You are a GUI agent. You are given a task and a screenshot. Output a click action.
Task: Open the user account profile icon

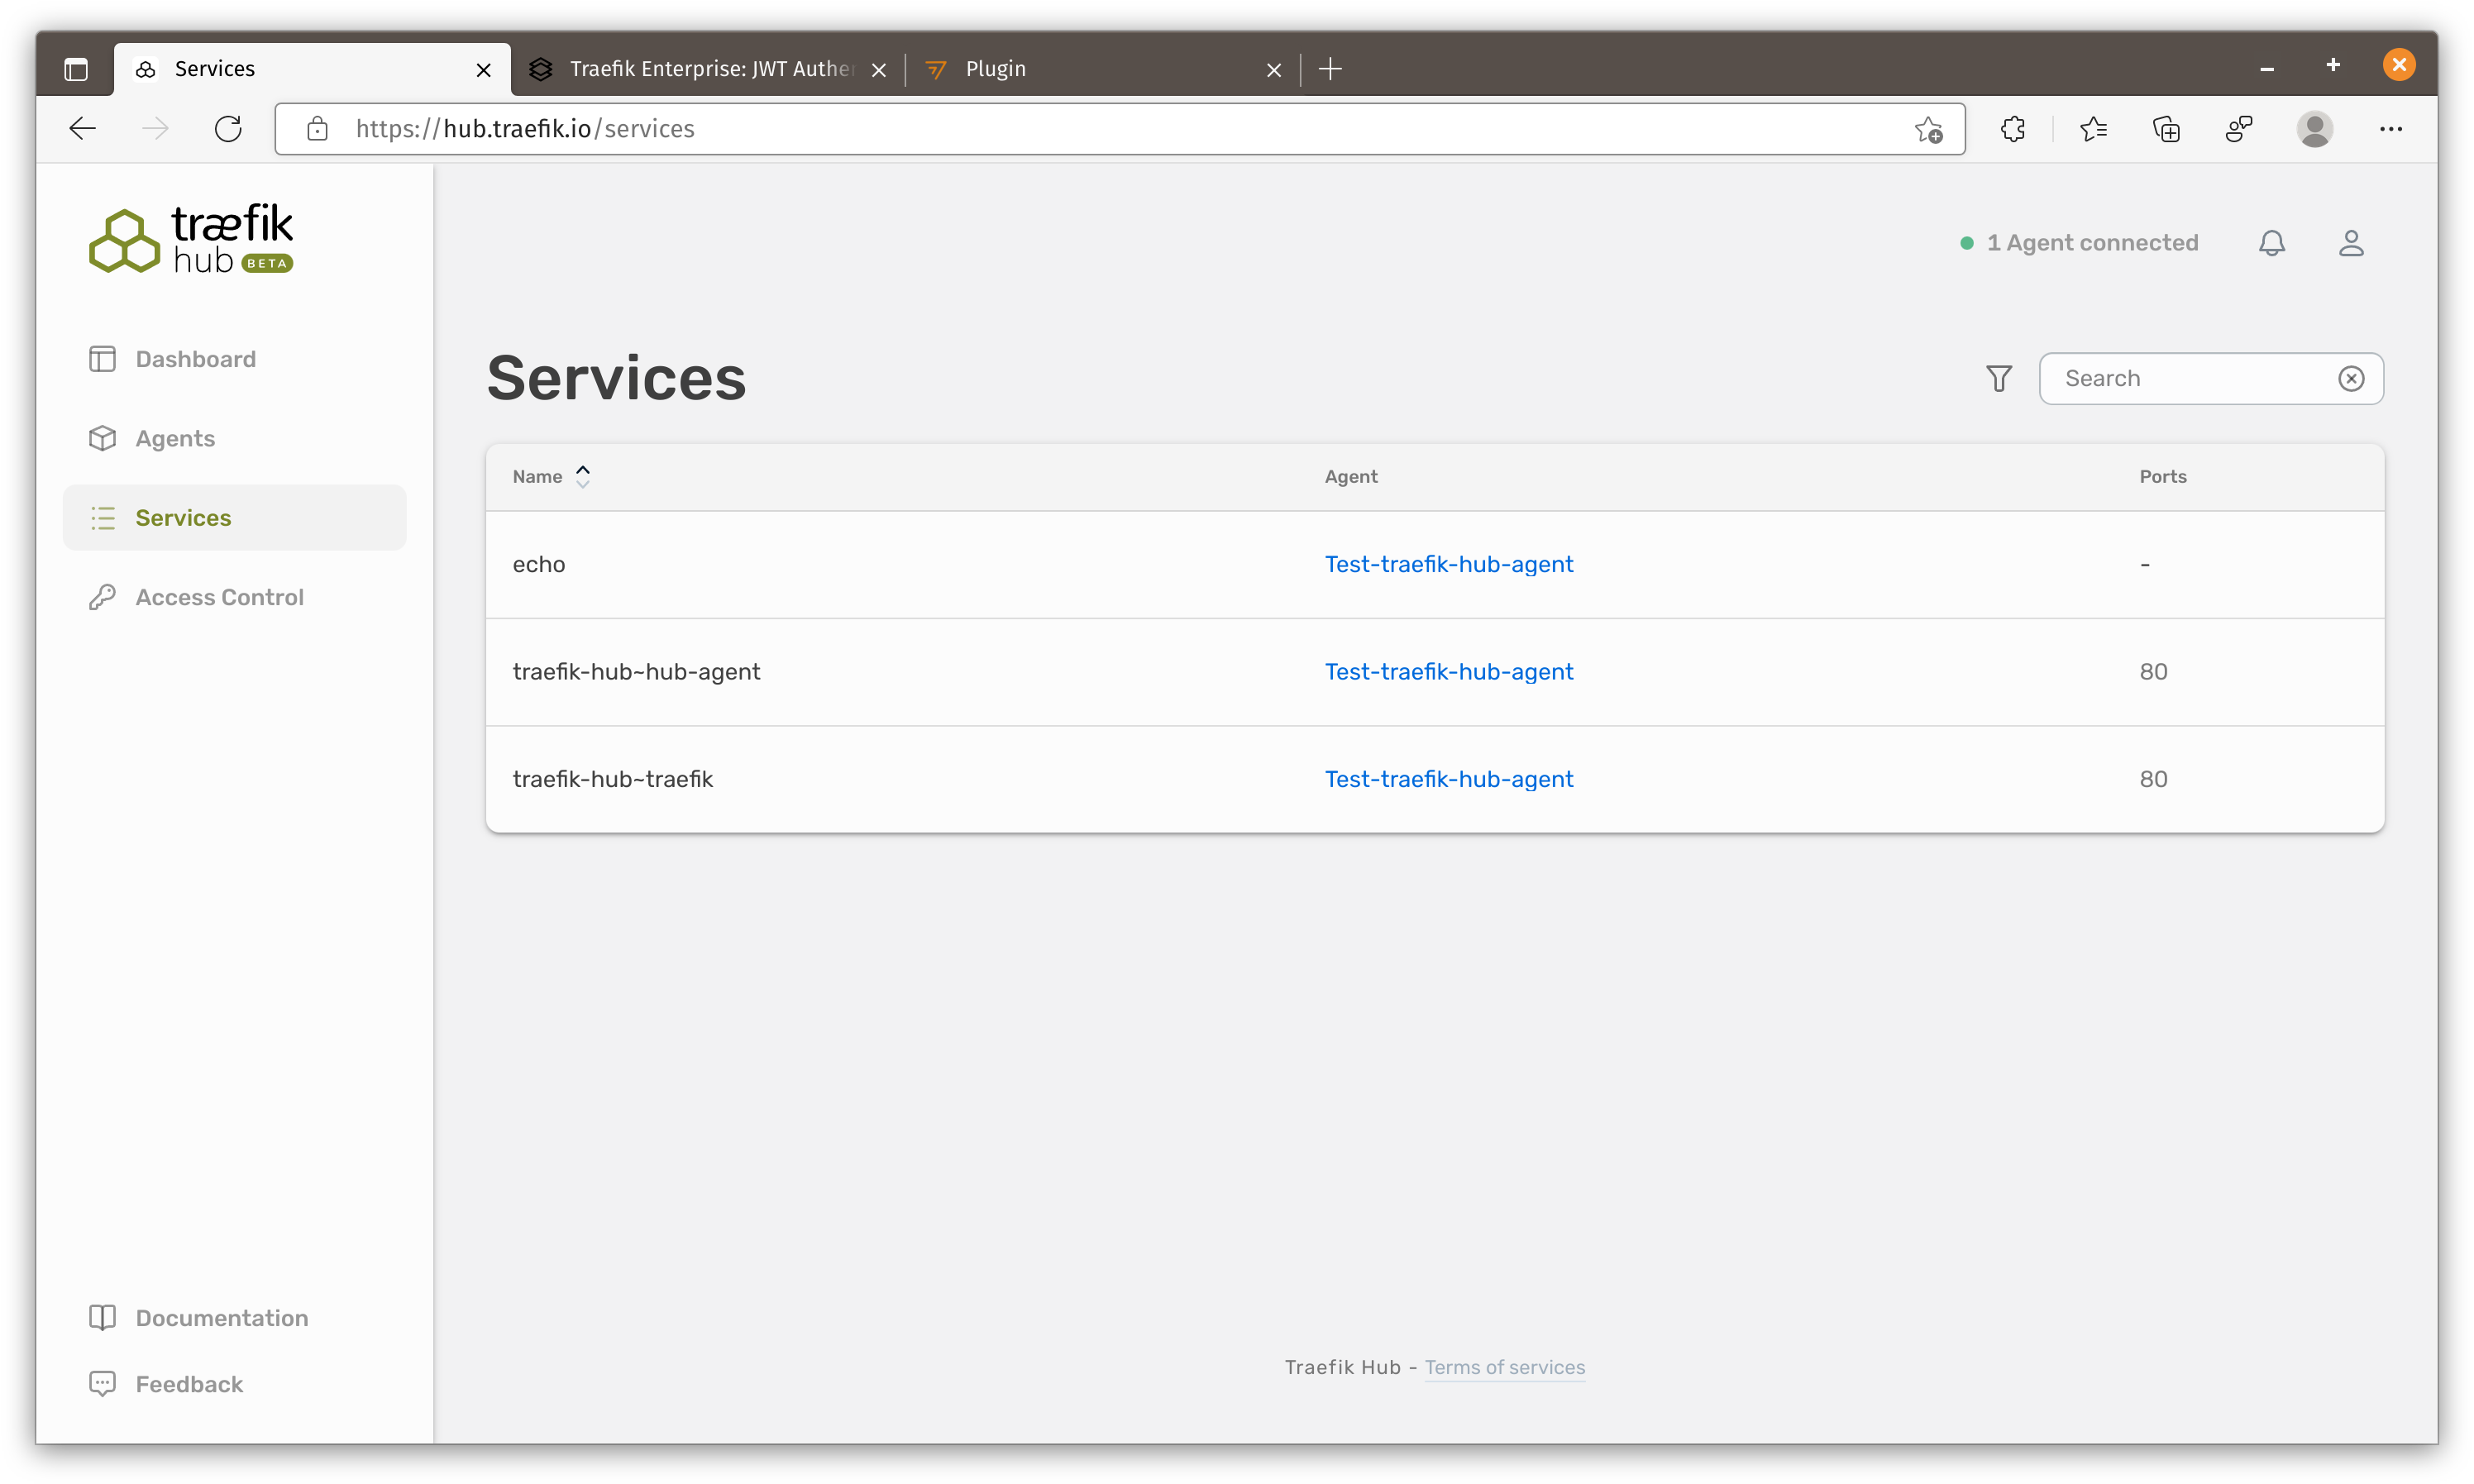[2350, 243]
